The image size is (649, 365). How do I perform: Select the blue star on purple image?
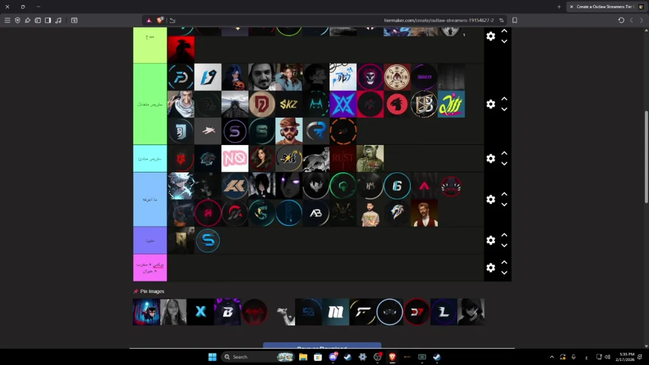(343, 104)
